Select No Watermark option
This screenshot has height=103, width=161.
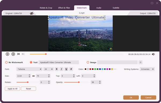6,62
